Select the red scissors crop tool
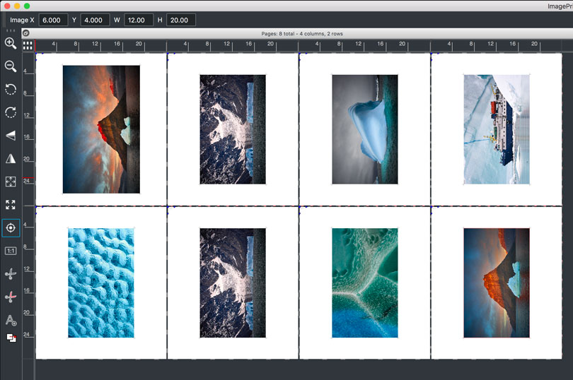Screen dimensions: 573x380 (x=10, y=297)
